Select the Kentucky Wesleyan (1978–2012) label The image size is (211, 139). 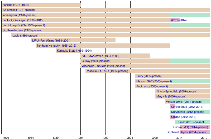(x=22, y=20)
